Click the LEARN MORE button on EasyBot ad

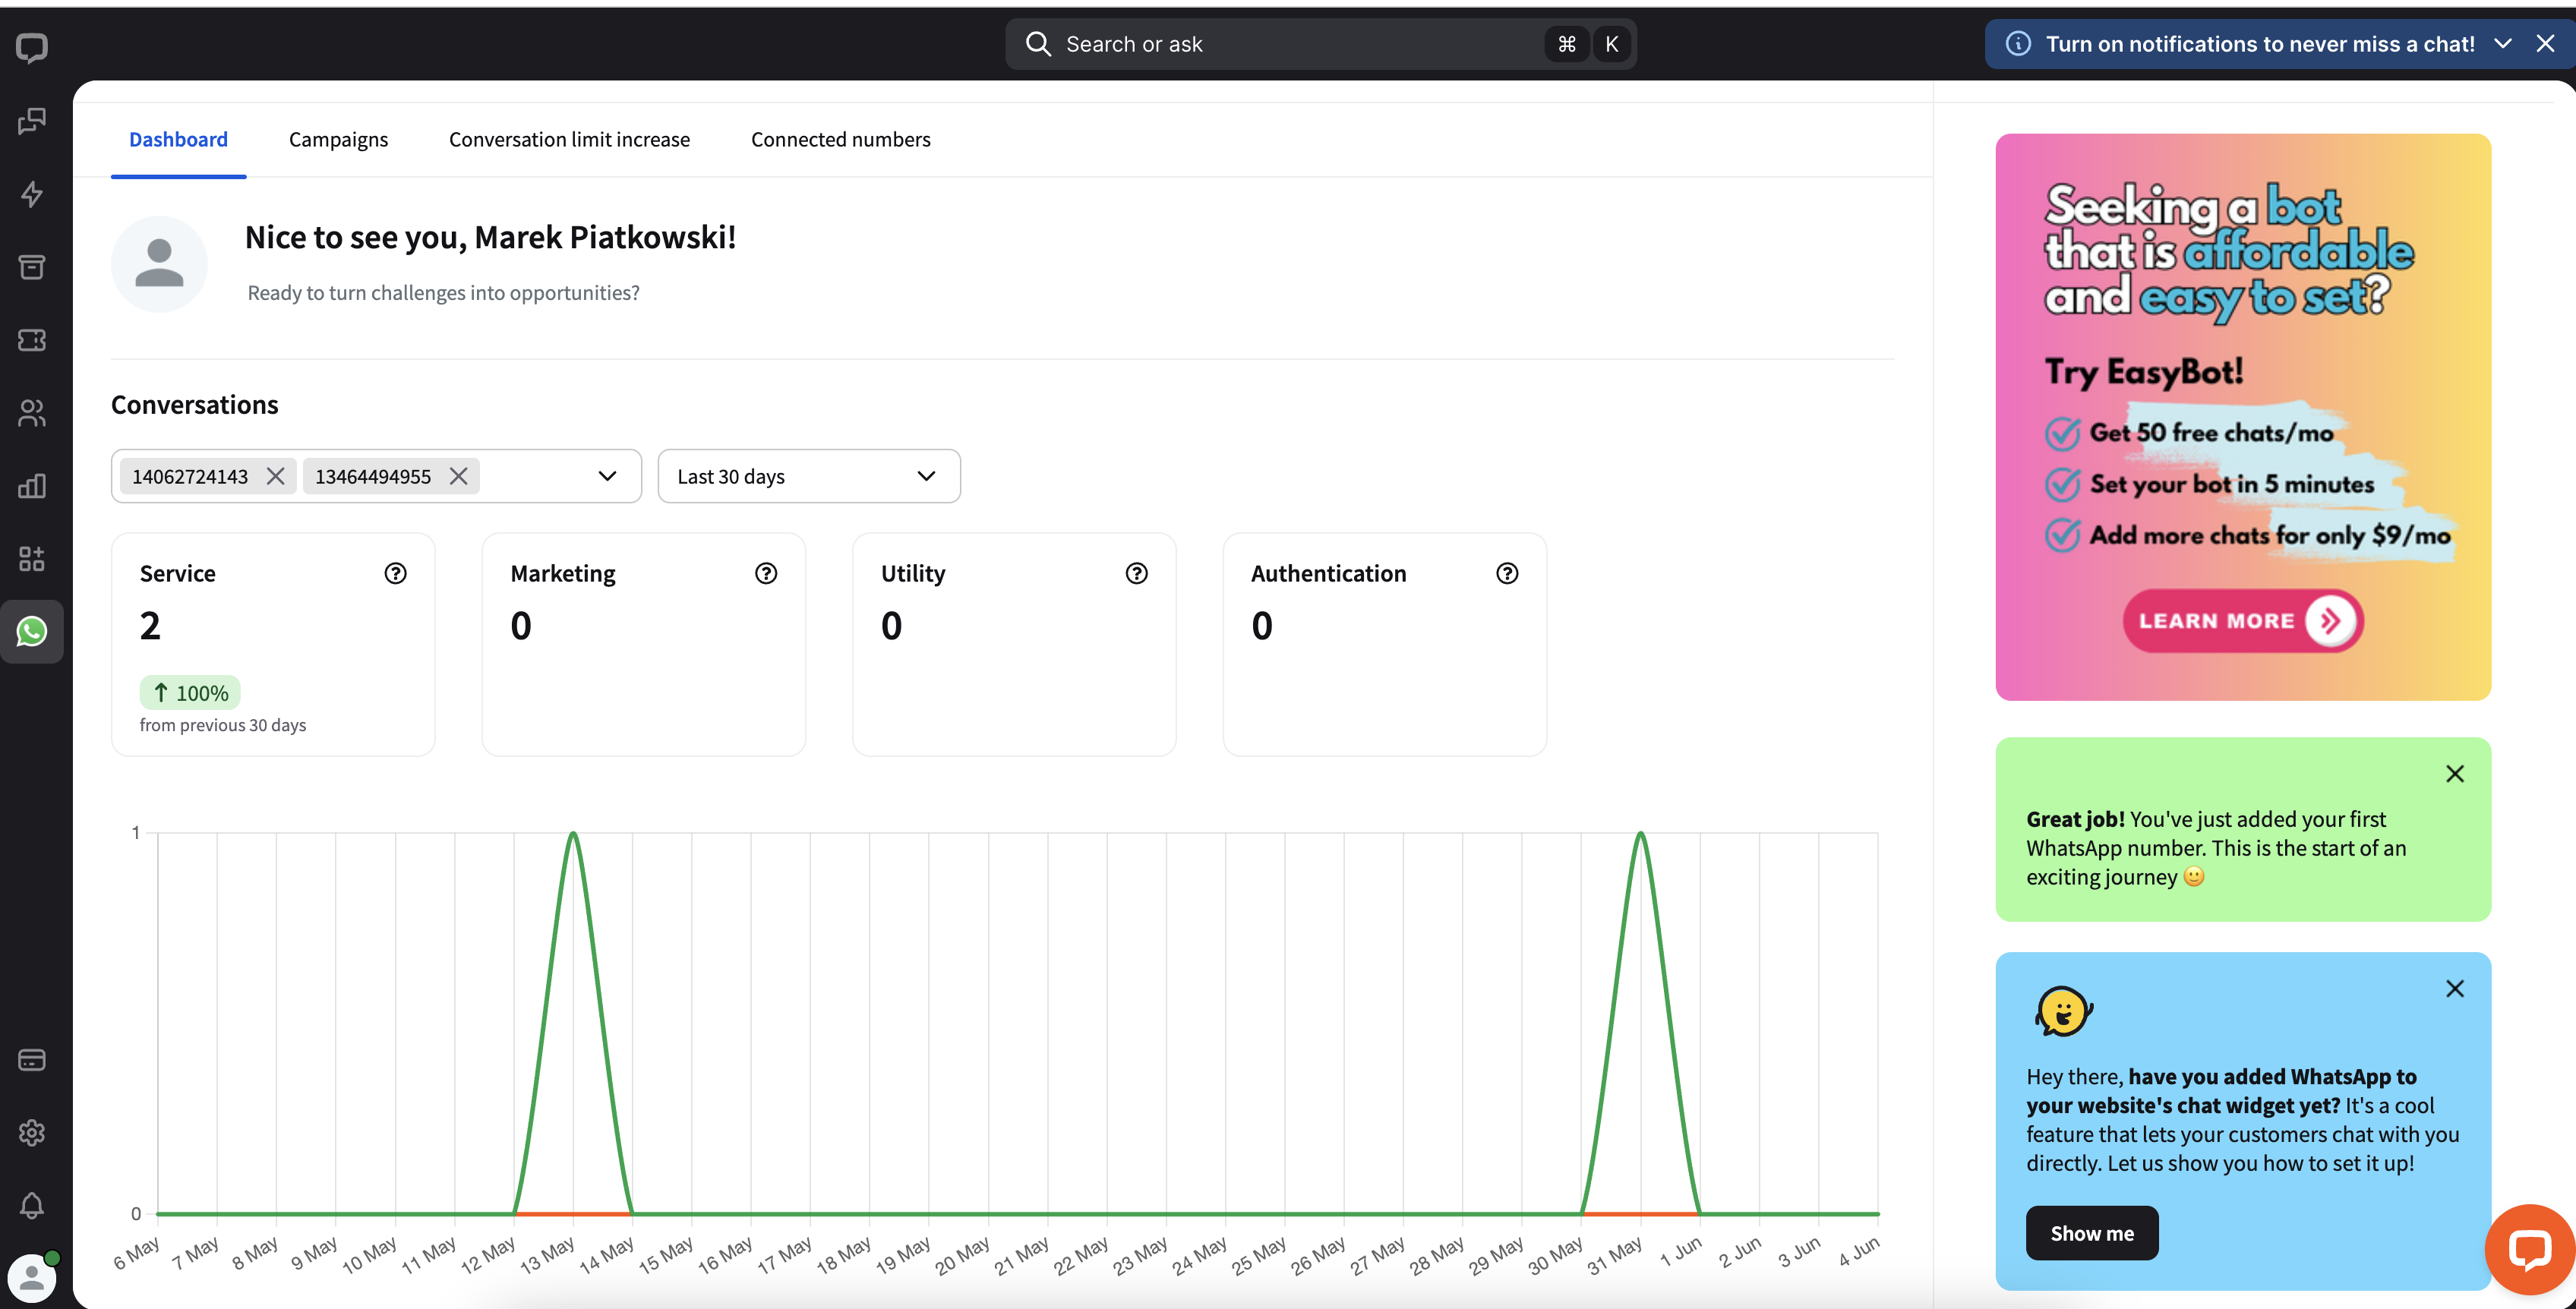[2243, 621]
